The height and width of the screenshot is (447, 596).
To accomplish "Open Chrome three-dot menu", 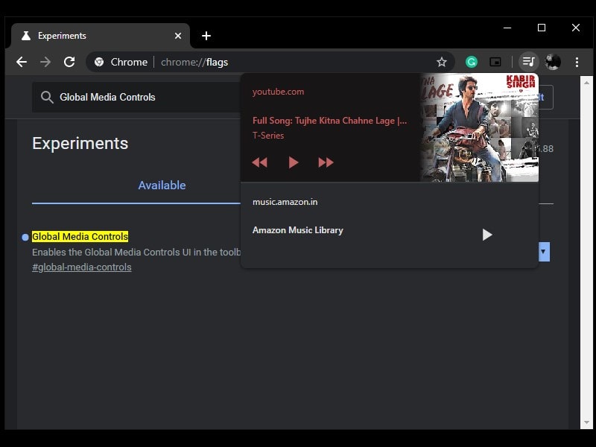I will tap(577, 62).
